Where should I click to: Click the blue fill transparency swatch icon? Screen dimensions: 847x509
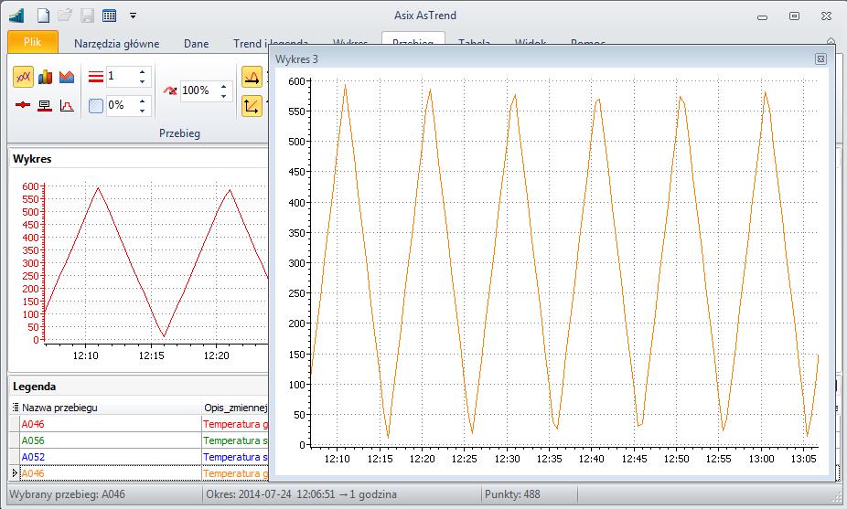[x=96, y=105]
